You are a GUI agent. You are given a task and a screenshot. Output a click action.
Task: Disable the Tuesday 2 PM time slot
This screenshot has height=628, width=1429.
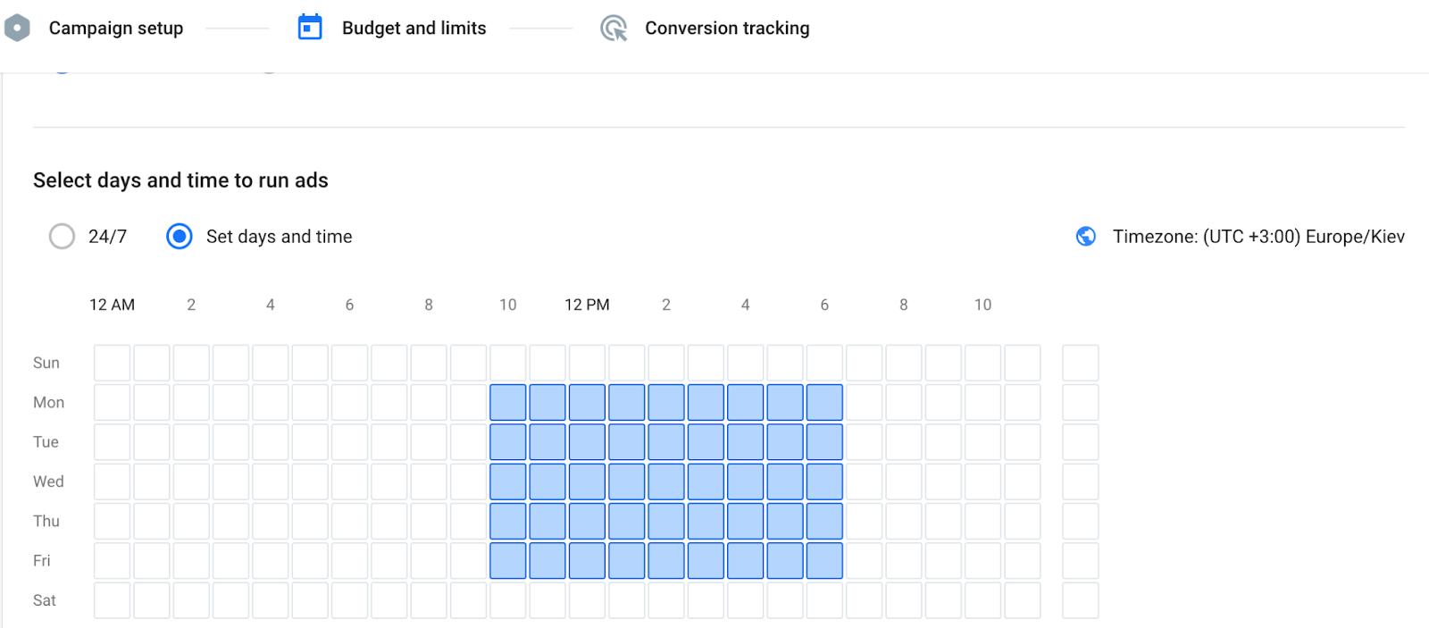666,442
